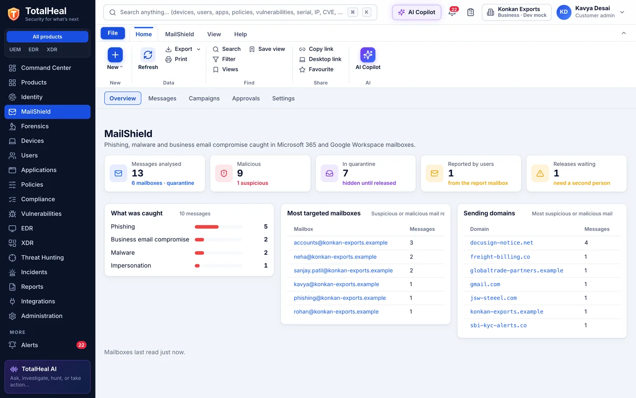Open Integrations in the sidebar
The width and height of the screenshot is (636, 398).
coord(47,302)
